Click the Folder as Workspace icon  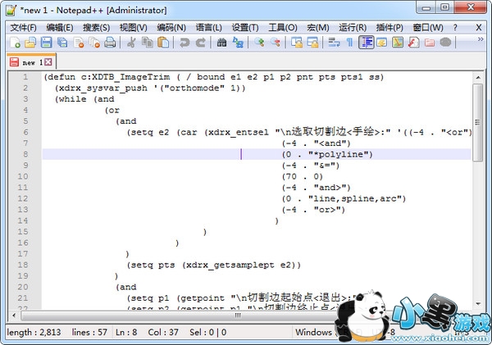[430, 42]
